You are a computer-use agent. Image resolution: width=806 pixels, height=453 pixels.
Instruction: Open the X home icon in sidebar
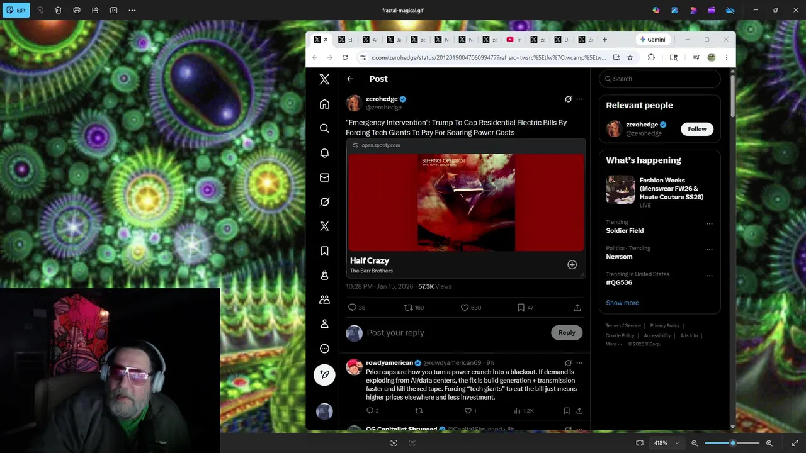[324, 104]
